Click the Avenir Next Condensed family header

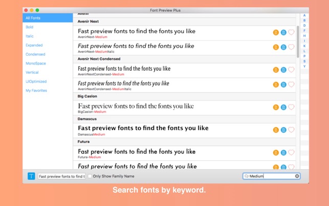tap(99, 59)
